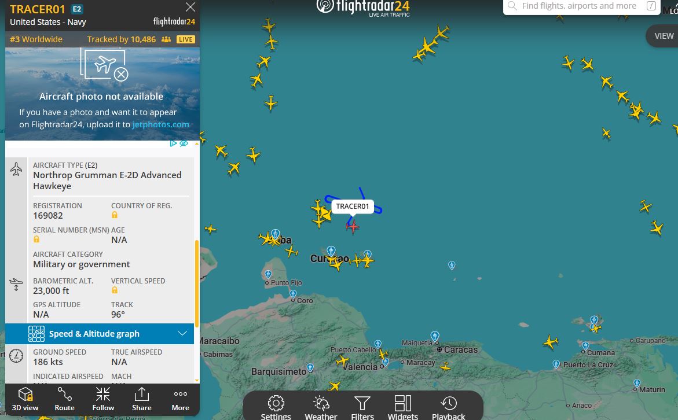The image size is (678, 420).
Task: Click the ad choices eye icon
Action: (x=184, y=143)
